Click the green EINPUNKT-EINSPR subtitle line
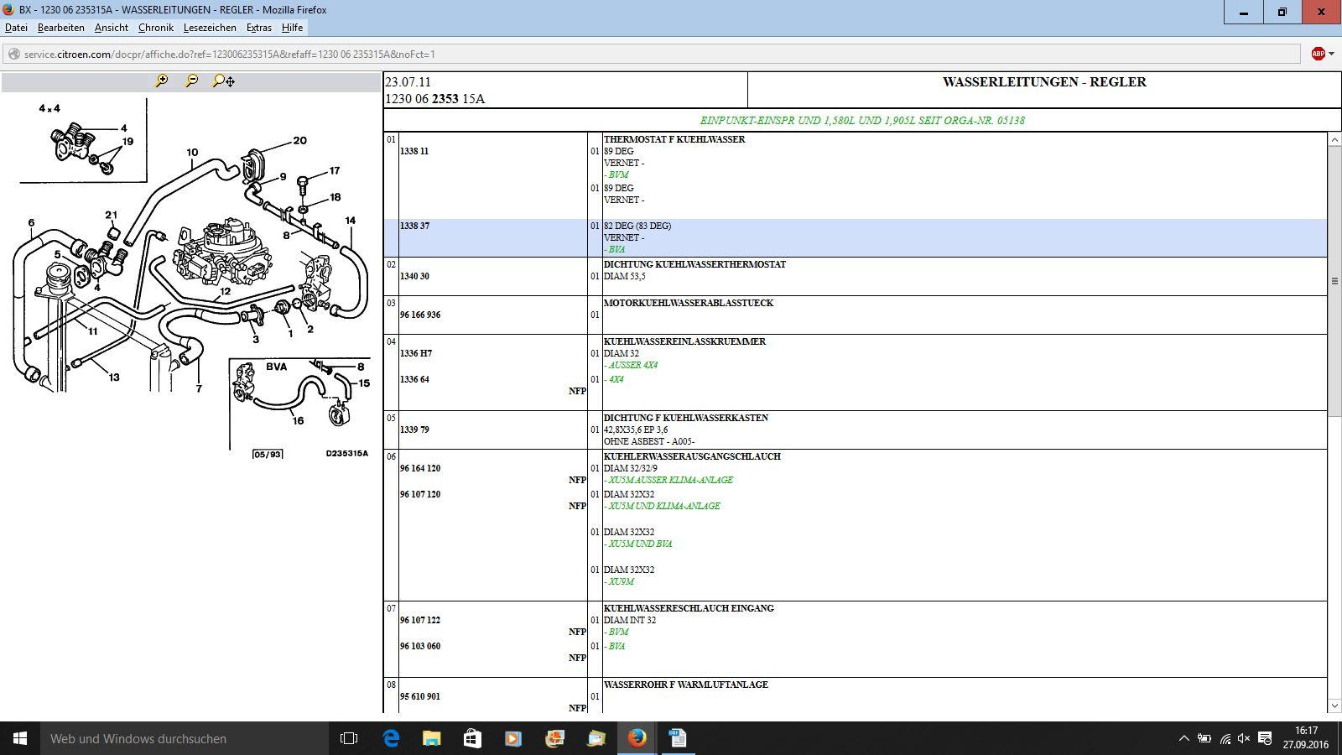The height and width of the screenshot is (755, 1342). 862,120
